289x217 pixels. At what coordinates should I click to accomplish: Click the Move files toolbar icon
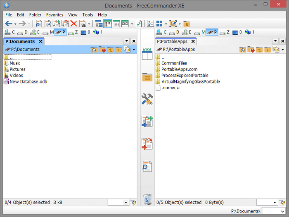click(x=65, y=24)
